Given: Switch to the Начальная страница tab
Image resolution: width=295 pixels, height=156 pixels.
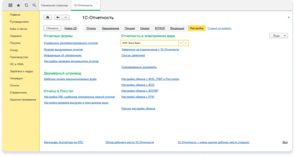Looking at the screenshot, I should pos(55,6).
